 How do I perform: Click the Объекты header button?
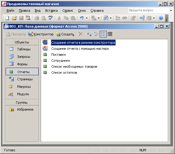point(22,42)
